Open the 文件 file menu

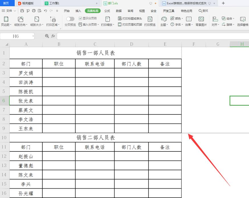point(9,11)
